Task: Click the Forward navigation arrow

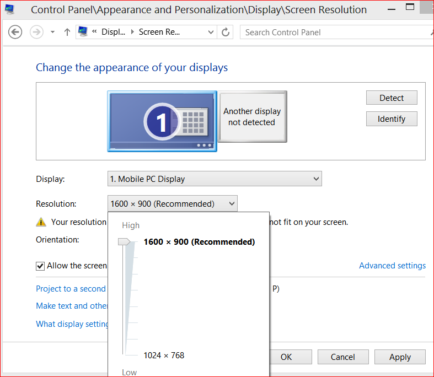Action: [36, 32]
